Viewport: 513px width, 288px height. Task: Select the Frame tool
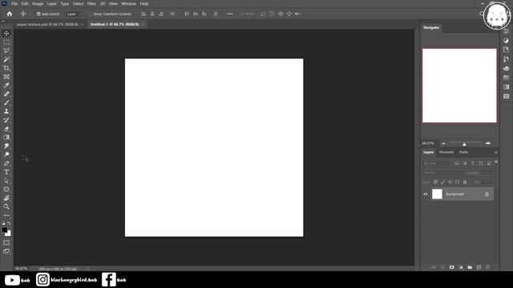coord(6,77)
